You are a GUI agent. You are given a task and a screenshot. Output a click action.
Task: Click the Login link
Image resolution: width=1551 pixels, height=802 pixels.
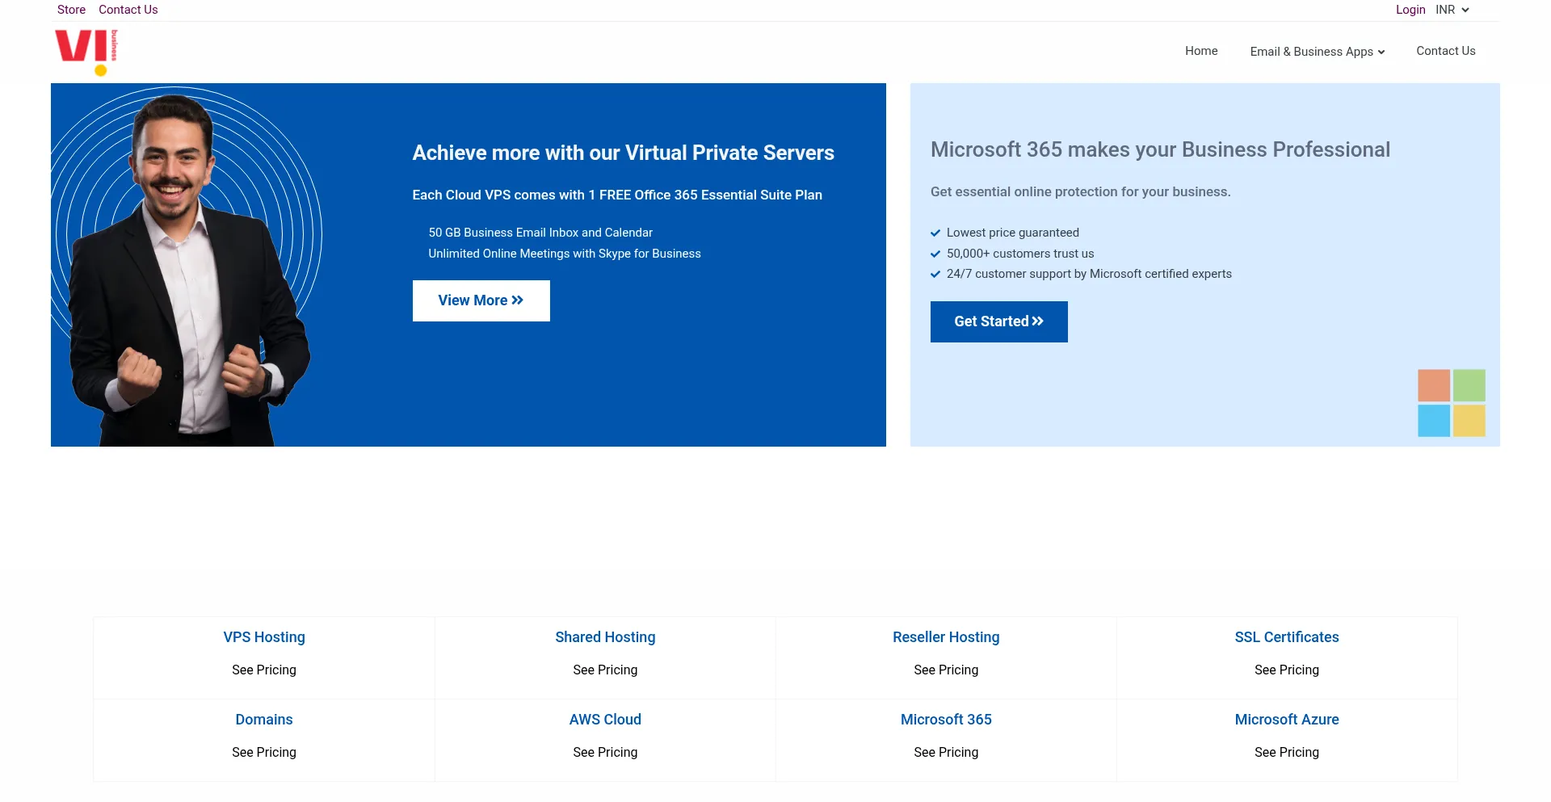click(1410, 10)
